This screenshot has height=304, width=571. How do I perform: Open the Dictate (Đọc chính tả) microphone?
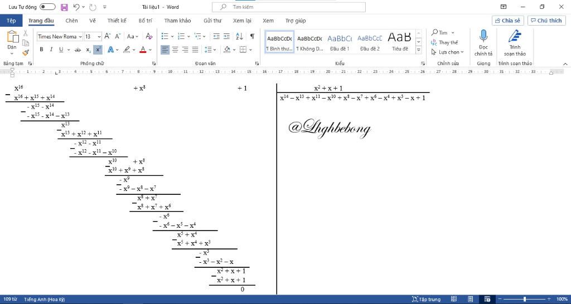(x=483, y=43)
